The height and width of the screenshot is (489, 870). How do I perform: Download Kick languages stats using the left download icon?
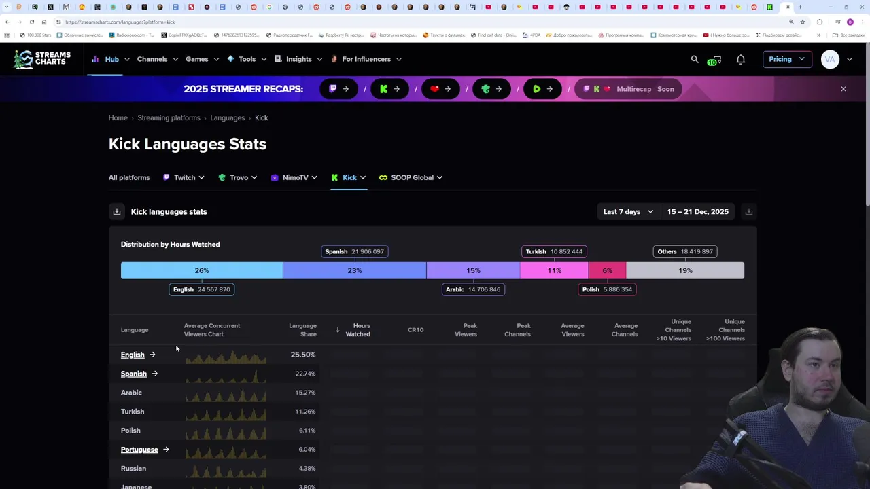click(x=117, y=212)
